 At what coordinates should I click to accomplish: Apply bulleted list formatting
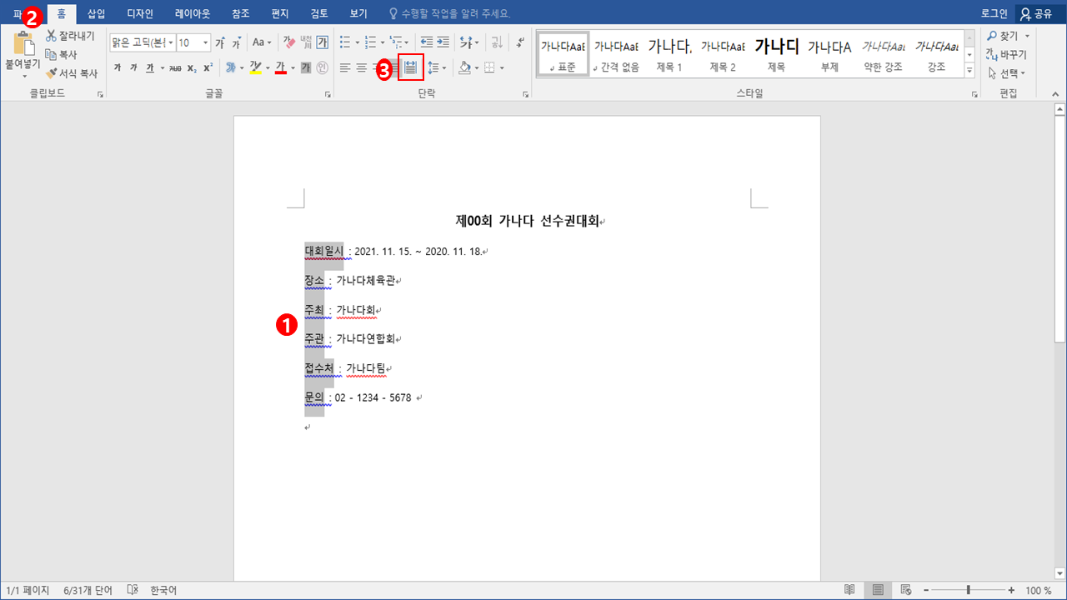[x=345, y=42]
